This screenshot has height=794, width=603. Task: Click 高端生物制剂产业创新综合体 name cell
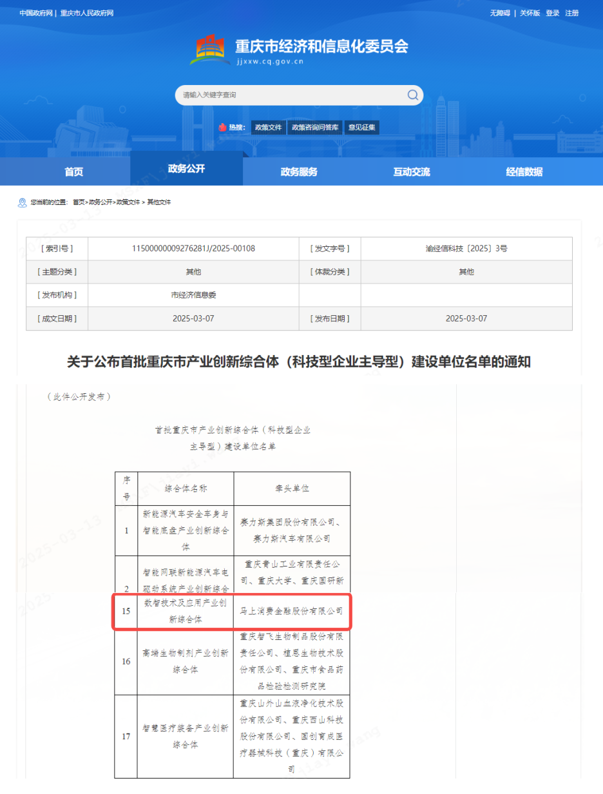click(186, 661)
